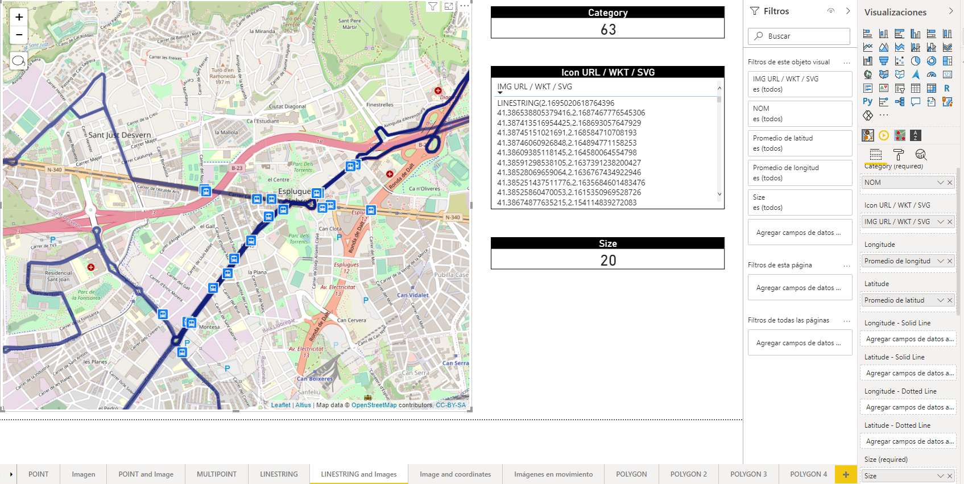Expand the Promedio de longitud field dropdown
The width and height of the screenshot is (964, 484).
940,261
